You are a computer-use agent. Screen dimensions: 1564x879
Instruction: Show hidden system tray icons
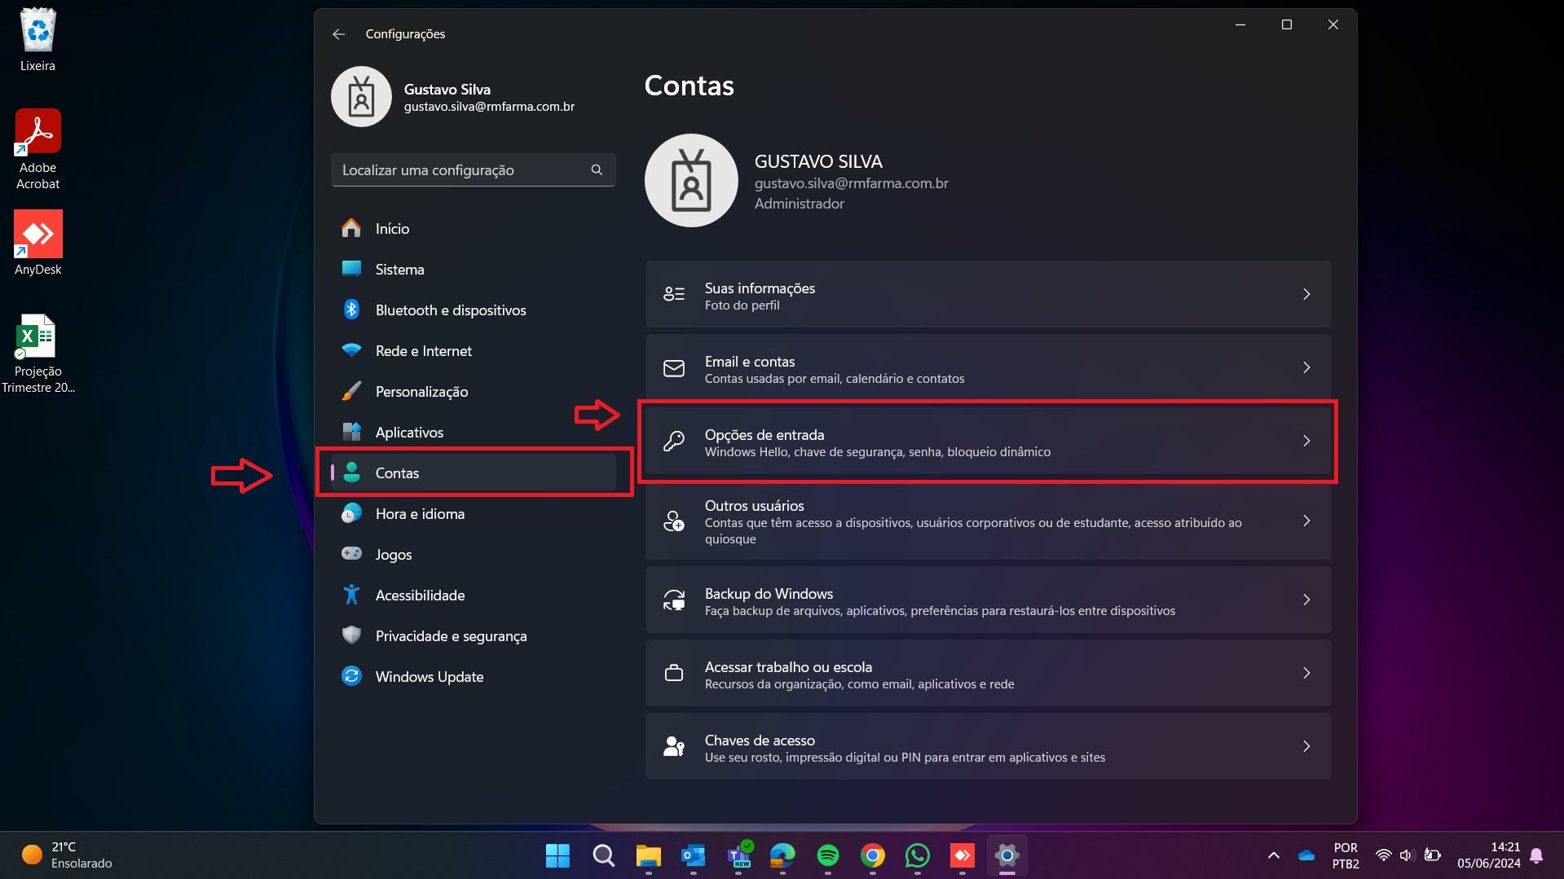click(x=1273, y=855)
